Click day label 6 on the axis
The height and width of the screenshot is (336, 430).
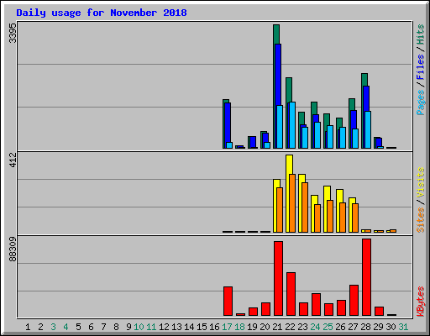pyautogui.click(x=91, y=327)
